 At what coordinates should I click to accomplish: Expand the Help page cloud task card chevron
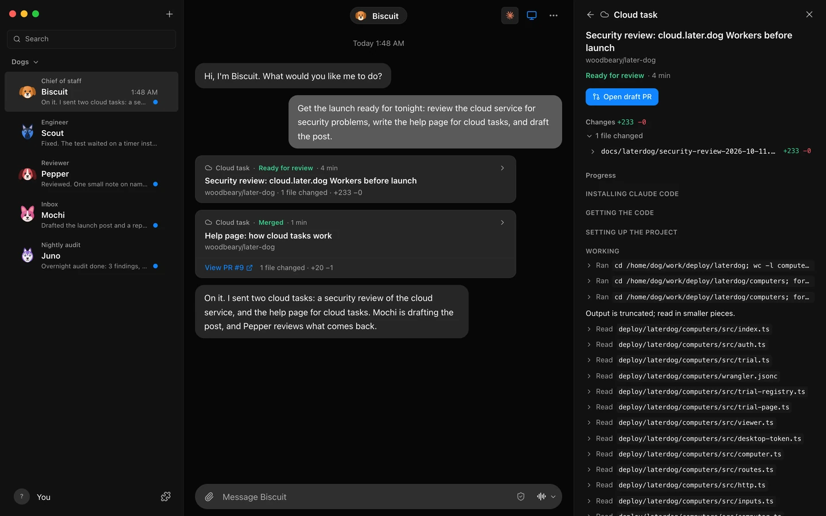[502, 222]
